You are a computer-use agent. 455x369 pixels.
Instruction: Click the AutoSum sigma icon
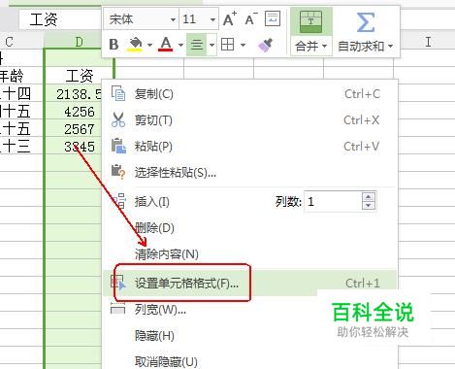(x=366, y=22)
